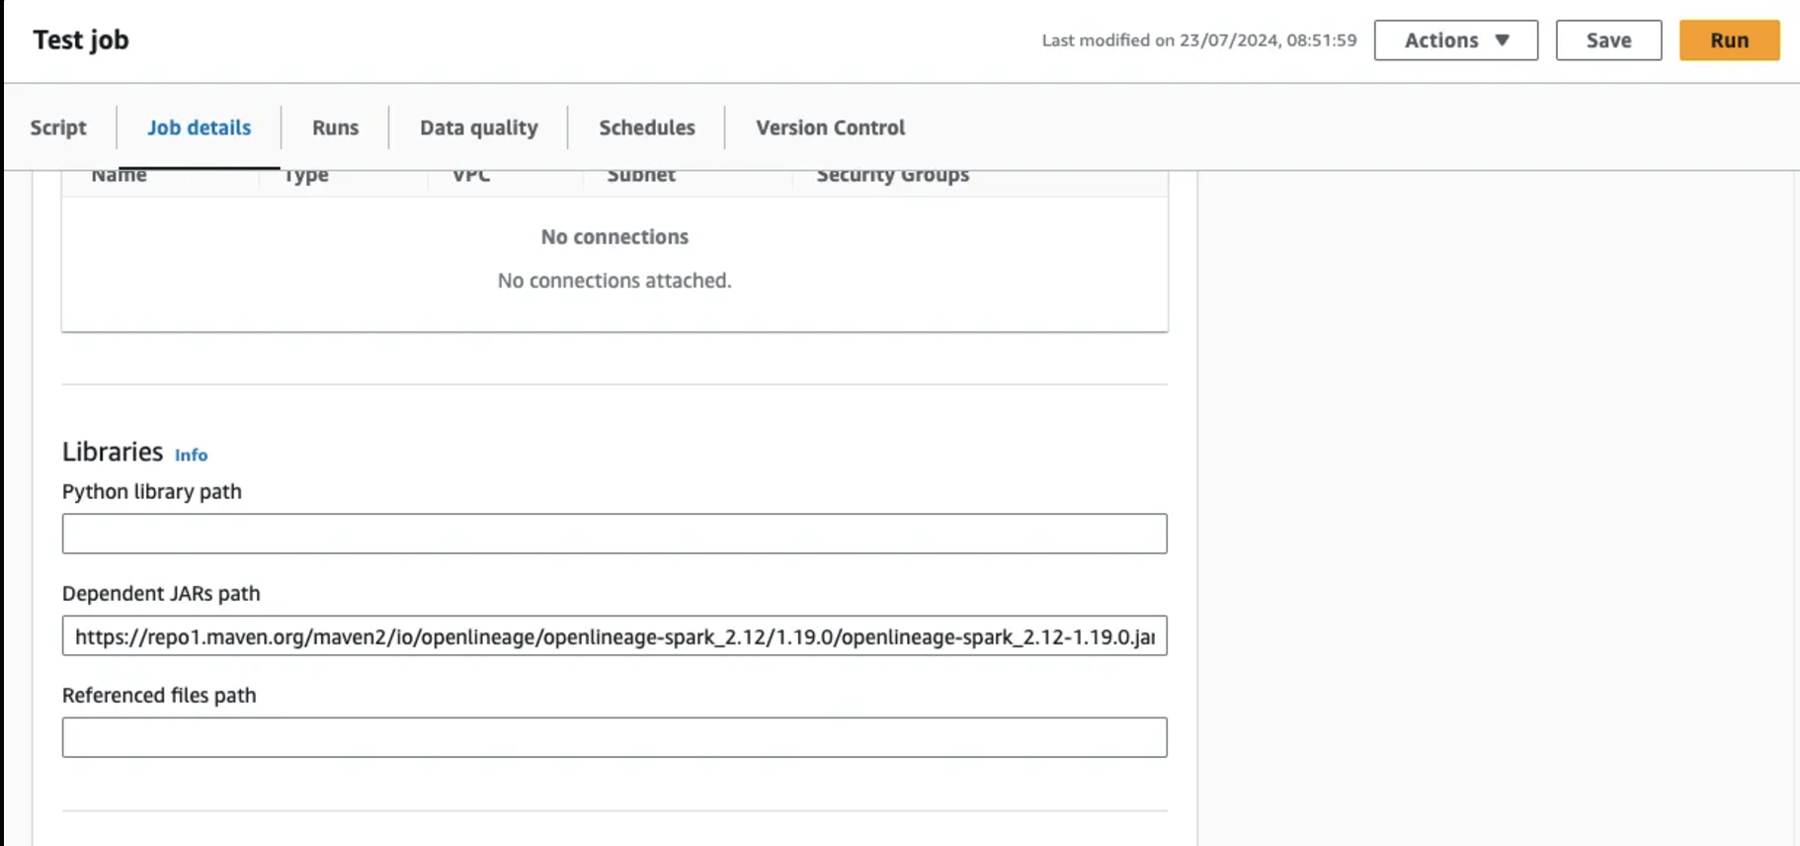Screen dimensions: 1800x846
Task: Sort connections by Name column
Action: coord(120,178)
